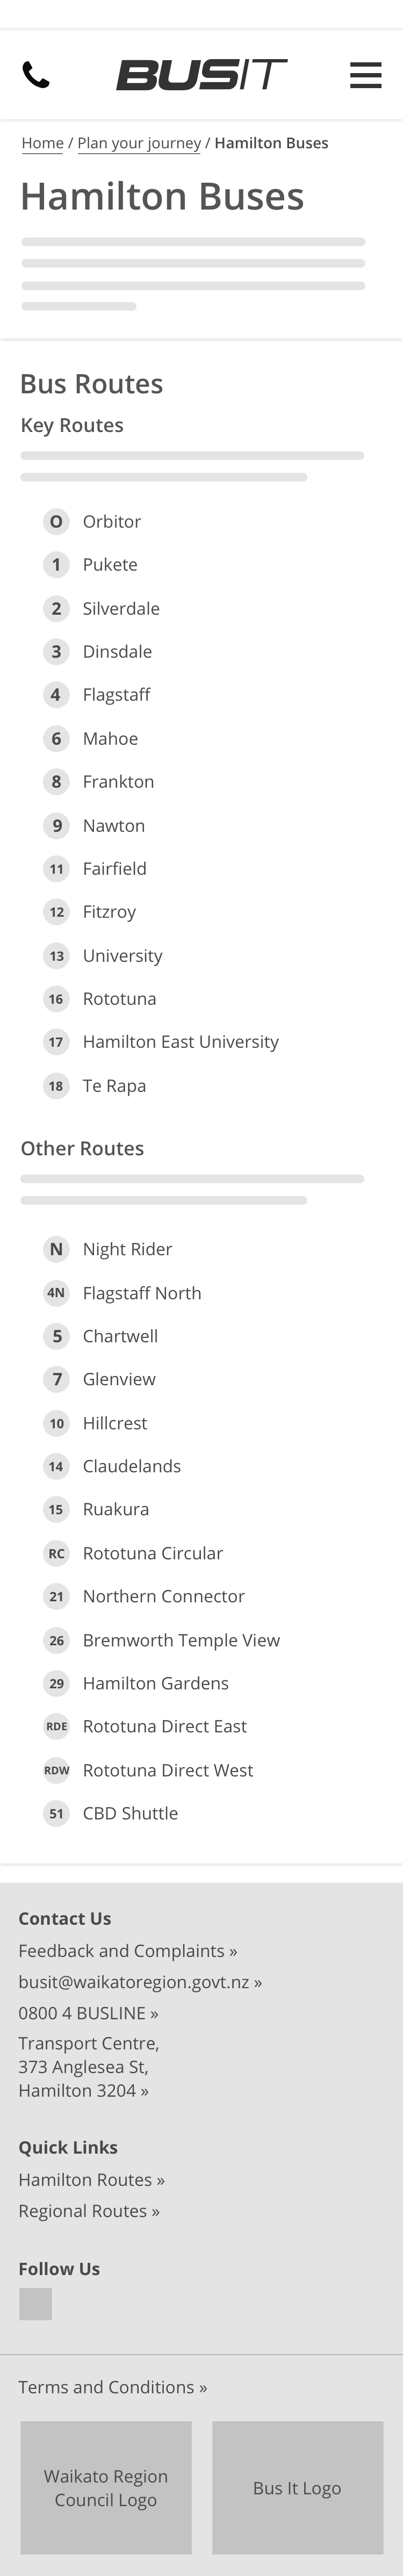This screenshot has width=403, height=2576.
Task: Go to Home breadcrumb link
Action: (x=42, y=143)
